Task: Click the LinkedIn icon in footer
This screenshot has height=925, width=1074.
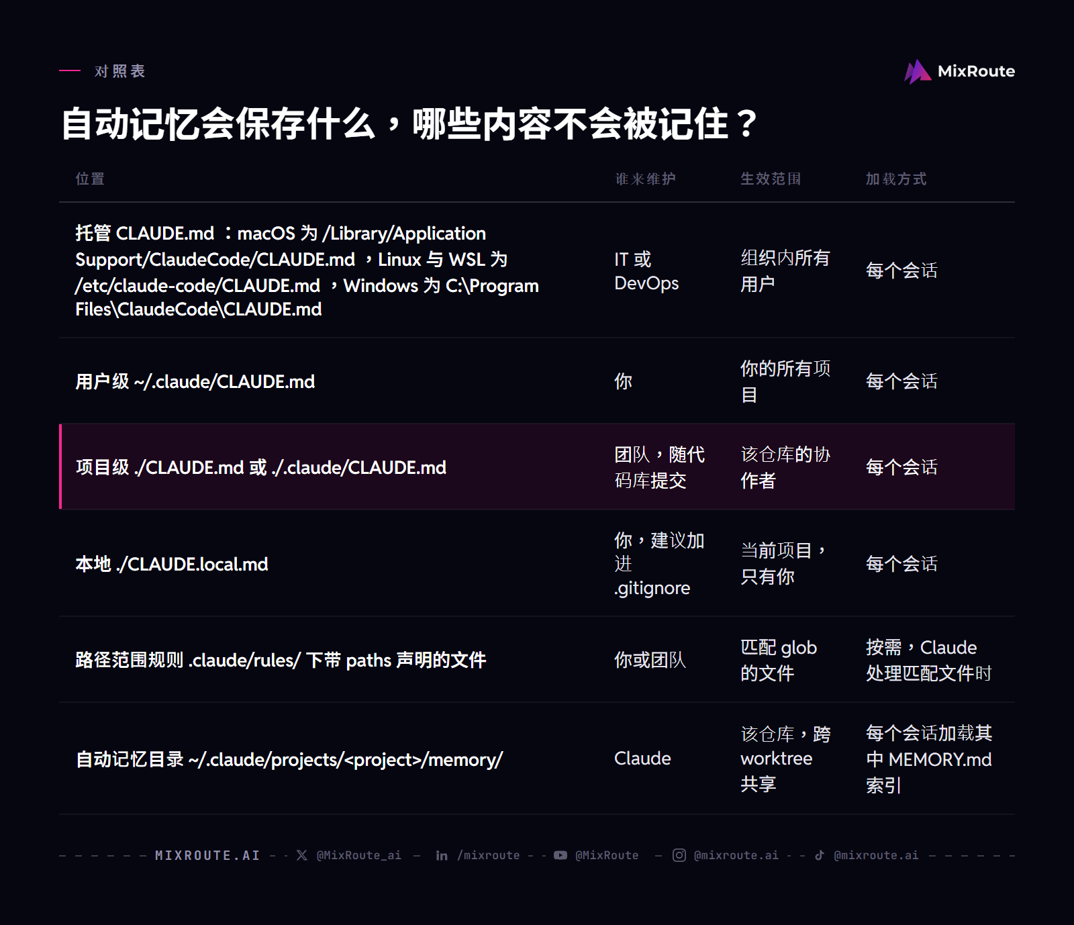Action: tap(442, 855)
